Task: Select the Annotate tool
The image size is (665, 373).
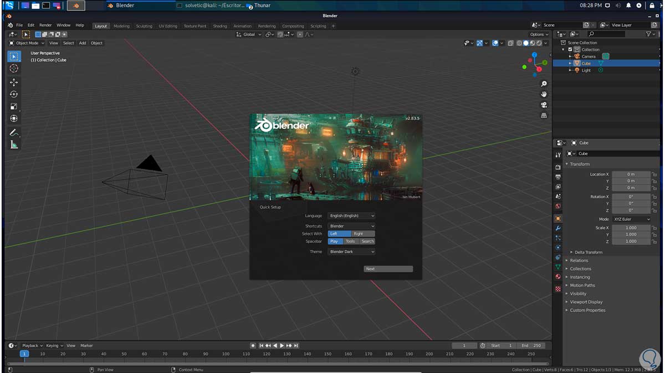Action: click(x=14, y=133)
